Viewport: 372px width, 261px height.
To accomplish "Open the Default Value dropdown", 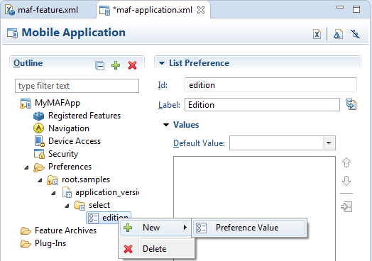I will click(x=329, y=143).
